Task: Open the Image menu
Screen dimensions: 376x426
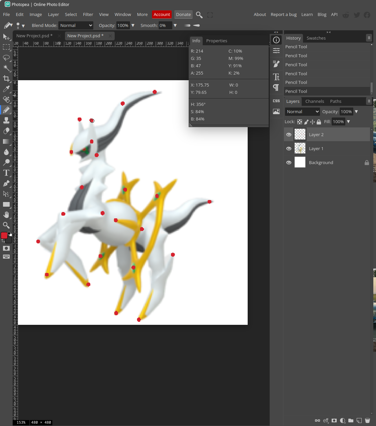Action: point(36,14)
